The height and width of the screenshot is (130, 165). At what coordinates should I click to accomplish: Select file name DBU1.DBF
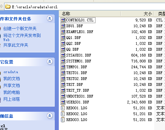tap(74, 26)
